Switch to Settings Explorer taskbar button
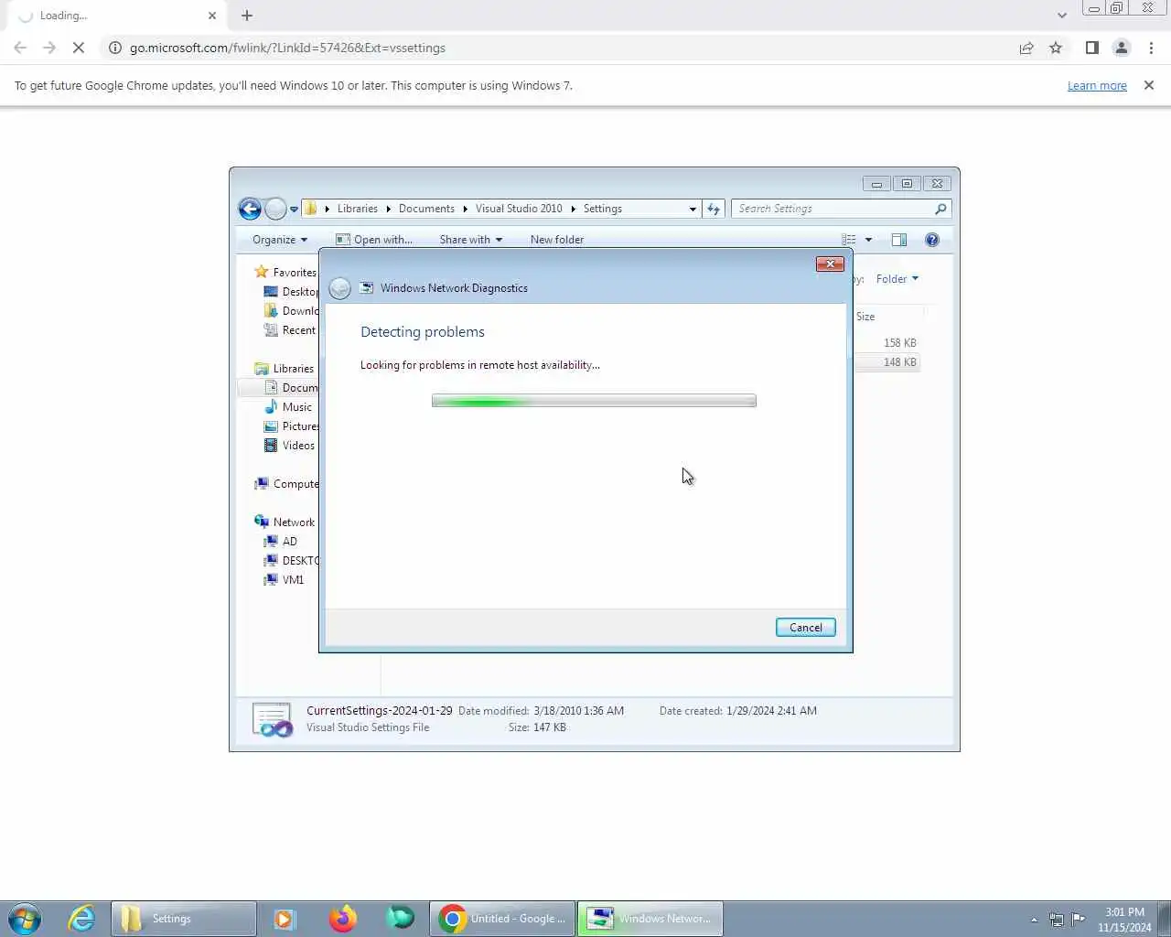 click(x=184, y=919)
